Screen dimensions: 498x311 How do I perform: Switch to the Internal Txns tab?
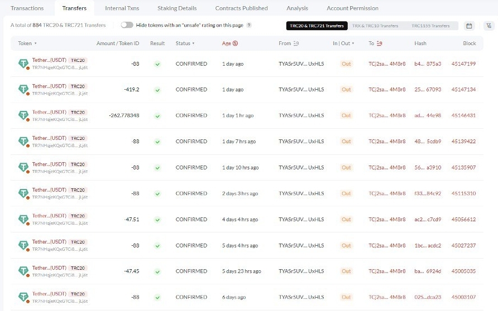[x=122, y=8]
